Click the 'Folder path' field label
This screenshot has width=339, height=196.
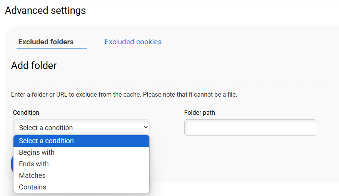(x=199, y=113)
